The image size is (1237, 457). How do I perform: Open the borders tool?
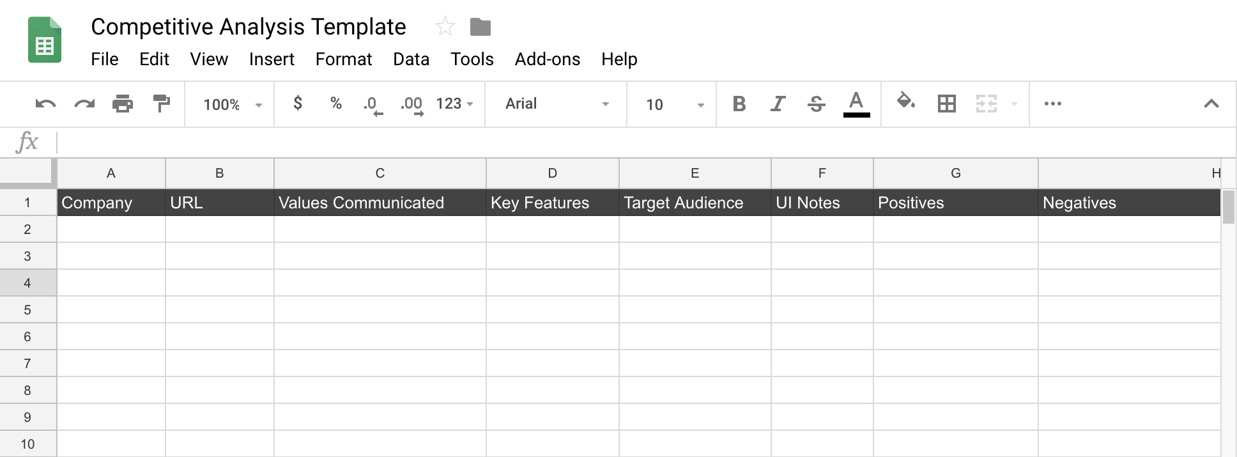coord(946,104)
